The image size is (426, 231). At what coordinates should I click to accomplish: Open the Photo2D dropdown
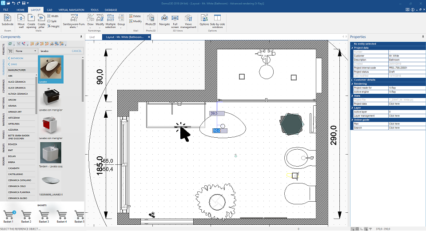[151, 21]
